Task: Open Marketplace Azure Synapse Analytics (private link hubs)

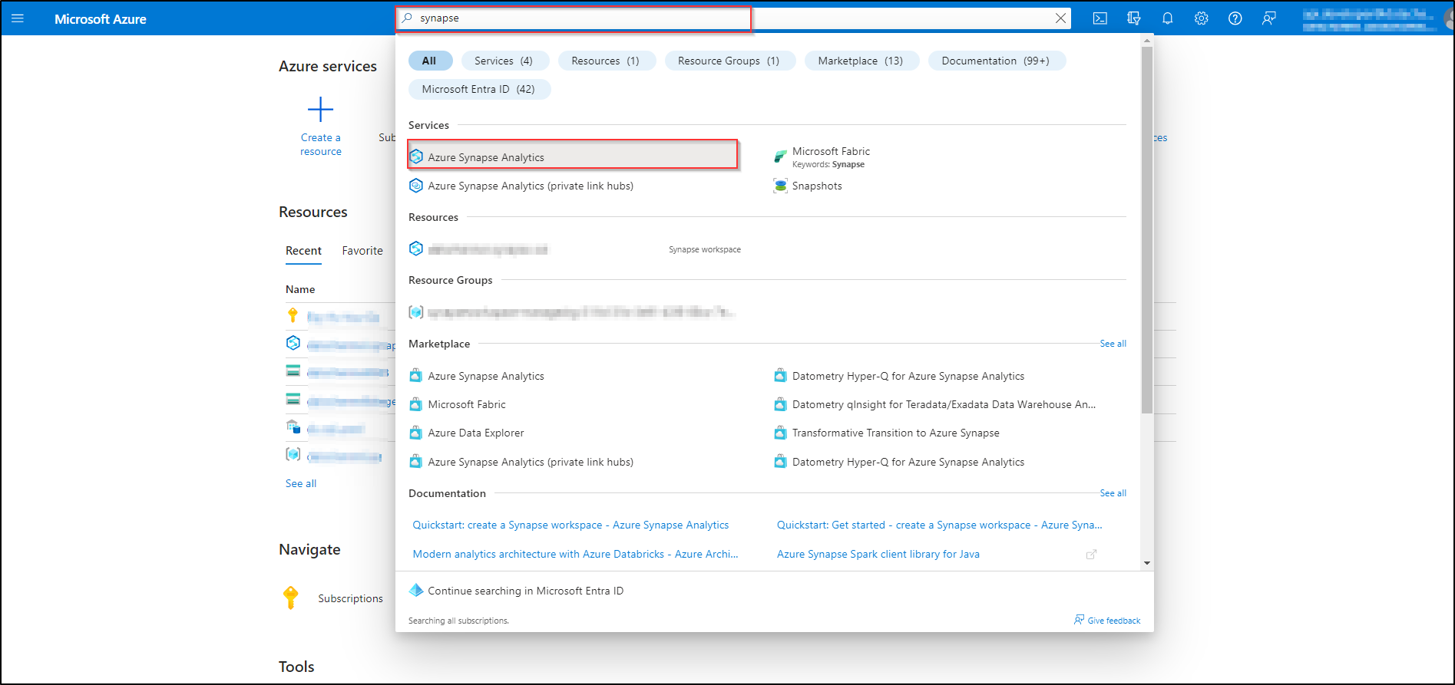Action: click(x=531, y=462)
